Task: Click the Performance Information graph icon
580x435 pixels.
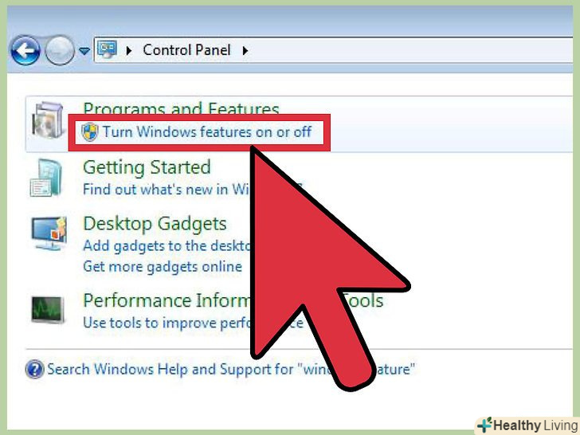Action: click(x=47, y=310)
